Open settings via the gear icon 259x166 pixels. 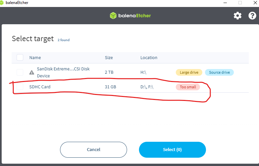tap(237, 16)
